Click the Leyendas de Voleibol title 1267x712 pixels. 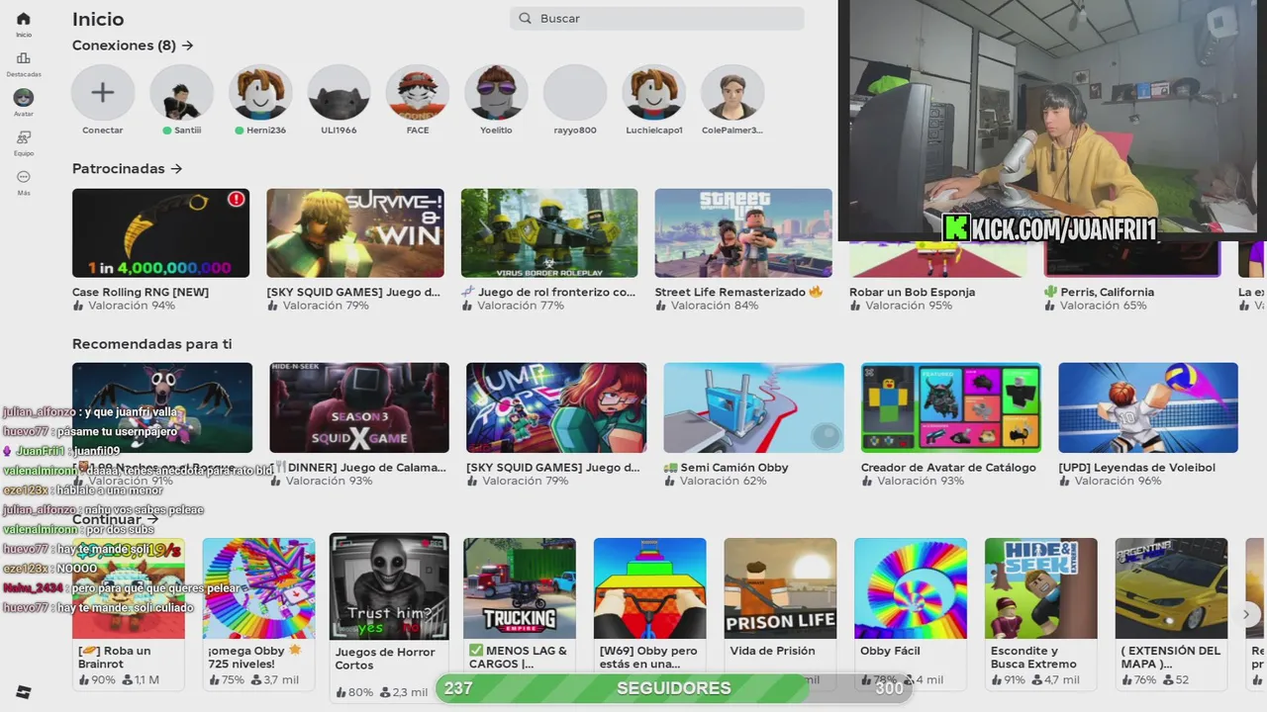click(1137, 467)
